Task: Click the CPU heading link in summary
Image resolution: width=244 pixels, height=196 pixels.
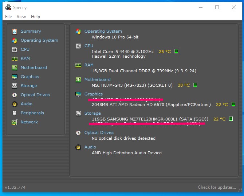Action: point(89,46)
